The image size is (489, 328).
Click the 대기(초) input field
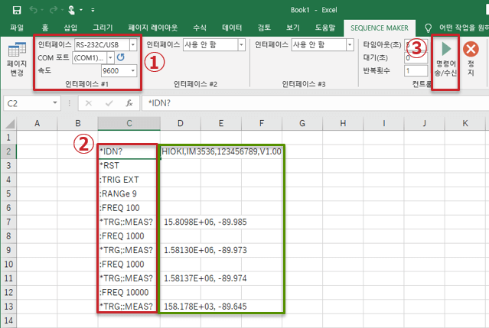coord(416,57)
